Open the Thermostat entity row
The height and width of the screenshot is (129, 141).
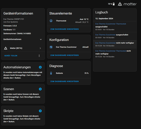pyautogui.click(x=69, y=21)
